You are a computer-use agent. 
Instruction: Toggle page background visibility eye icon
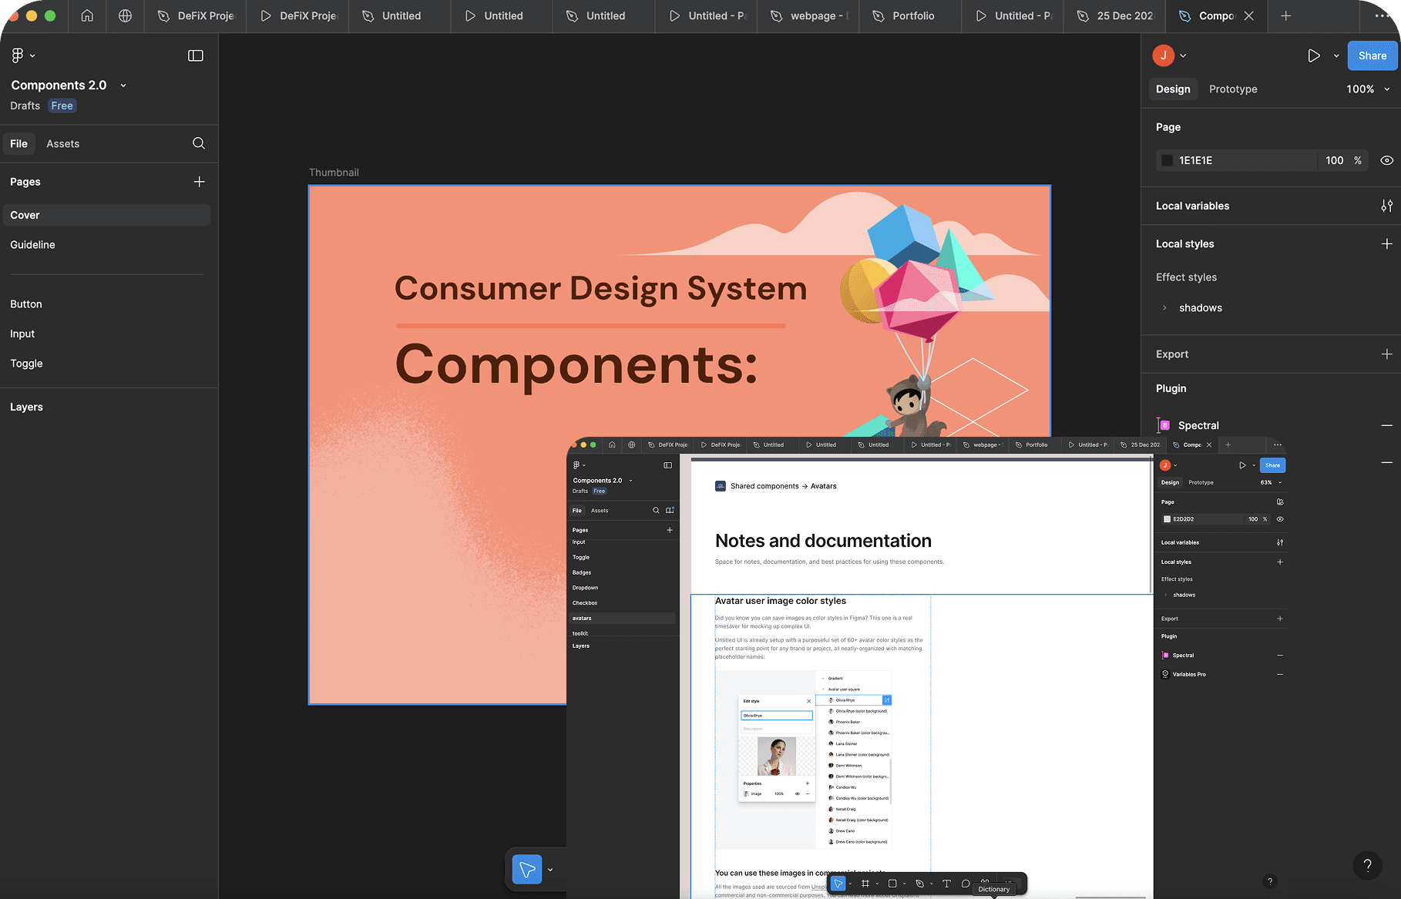1386,160
